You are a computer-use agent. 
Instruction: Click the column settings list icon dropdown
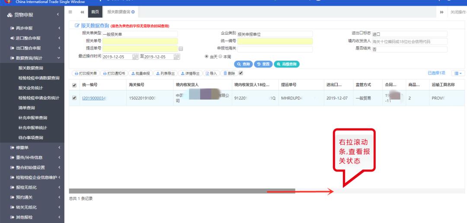[x=458, y=73]
